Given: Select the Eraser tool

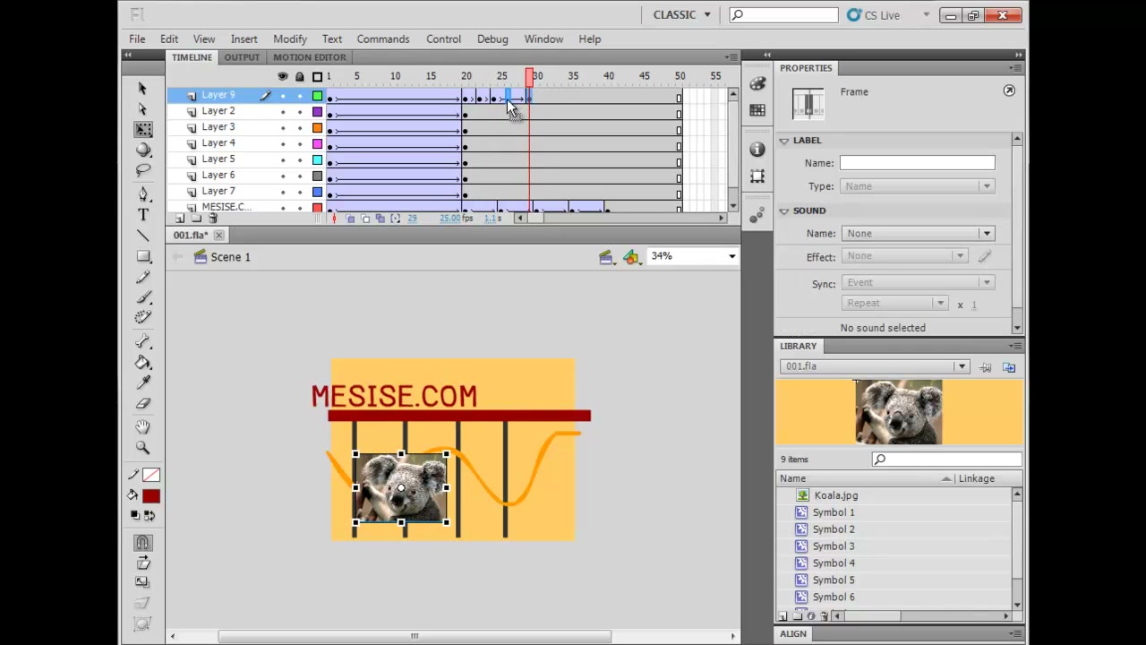Looking at the screenshot, I should [x=143, y=404].
